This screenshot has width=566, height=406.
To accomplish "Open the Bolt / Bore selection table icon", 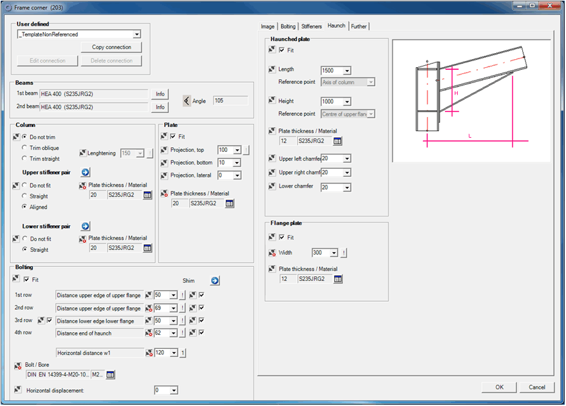I will coord(111,375).
